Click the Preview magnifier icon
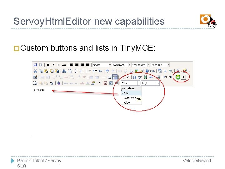 click(x=171, y=71)
